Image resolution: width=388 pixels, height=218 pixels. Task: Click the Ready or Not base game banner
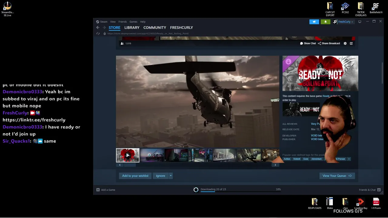(301, 109)
